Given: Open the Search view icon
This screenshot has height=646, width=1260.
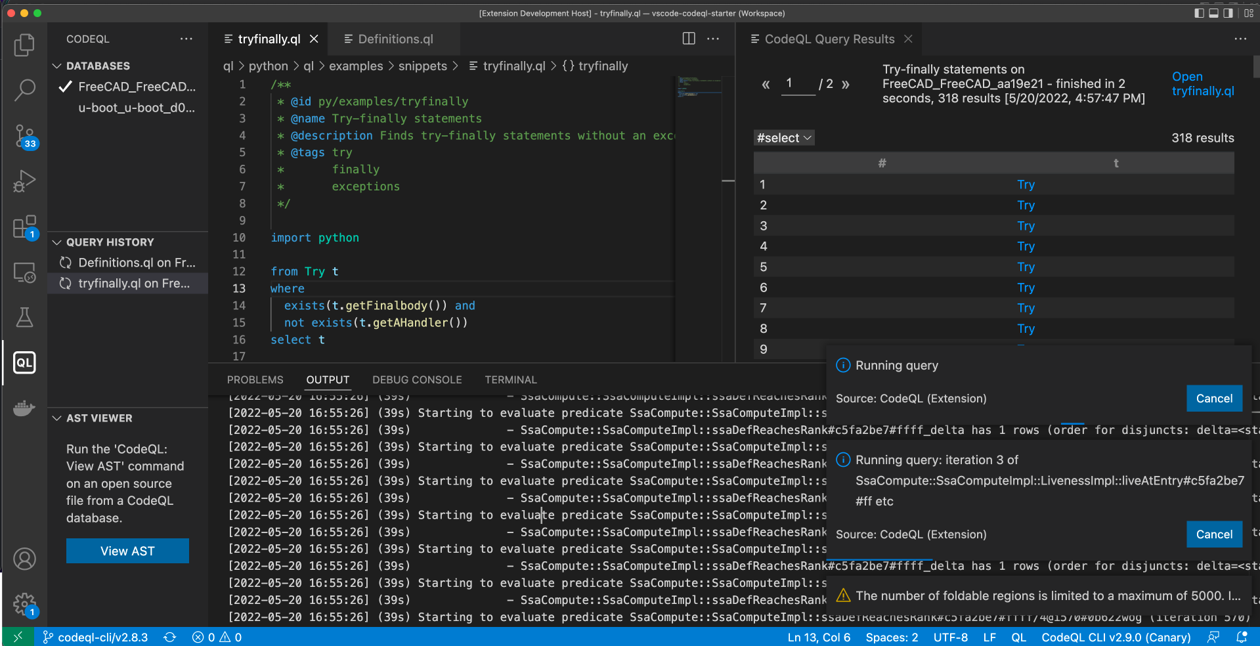Looking at the screenshot, I should pos(24,90).
